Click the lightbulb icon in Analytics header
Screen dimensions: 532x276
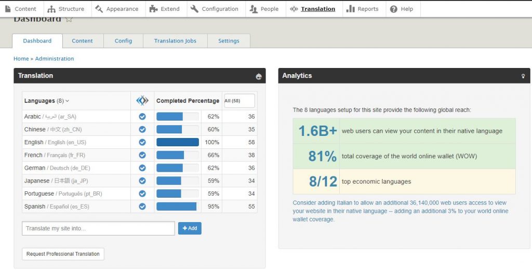click(x=523, y=76)
